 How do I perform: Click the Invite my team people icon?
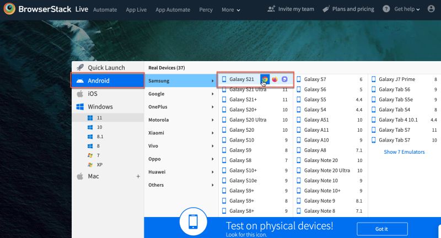click(271, 9)
